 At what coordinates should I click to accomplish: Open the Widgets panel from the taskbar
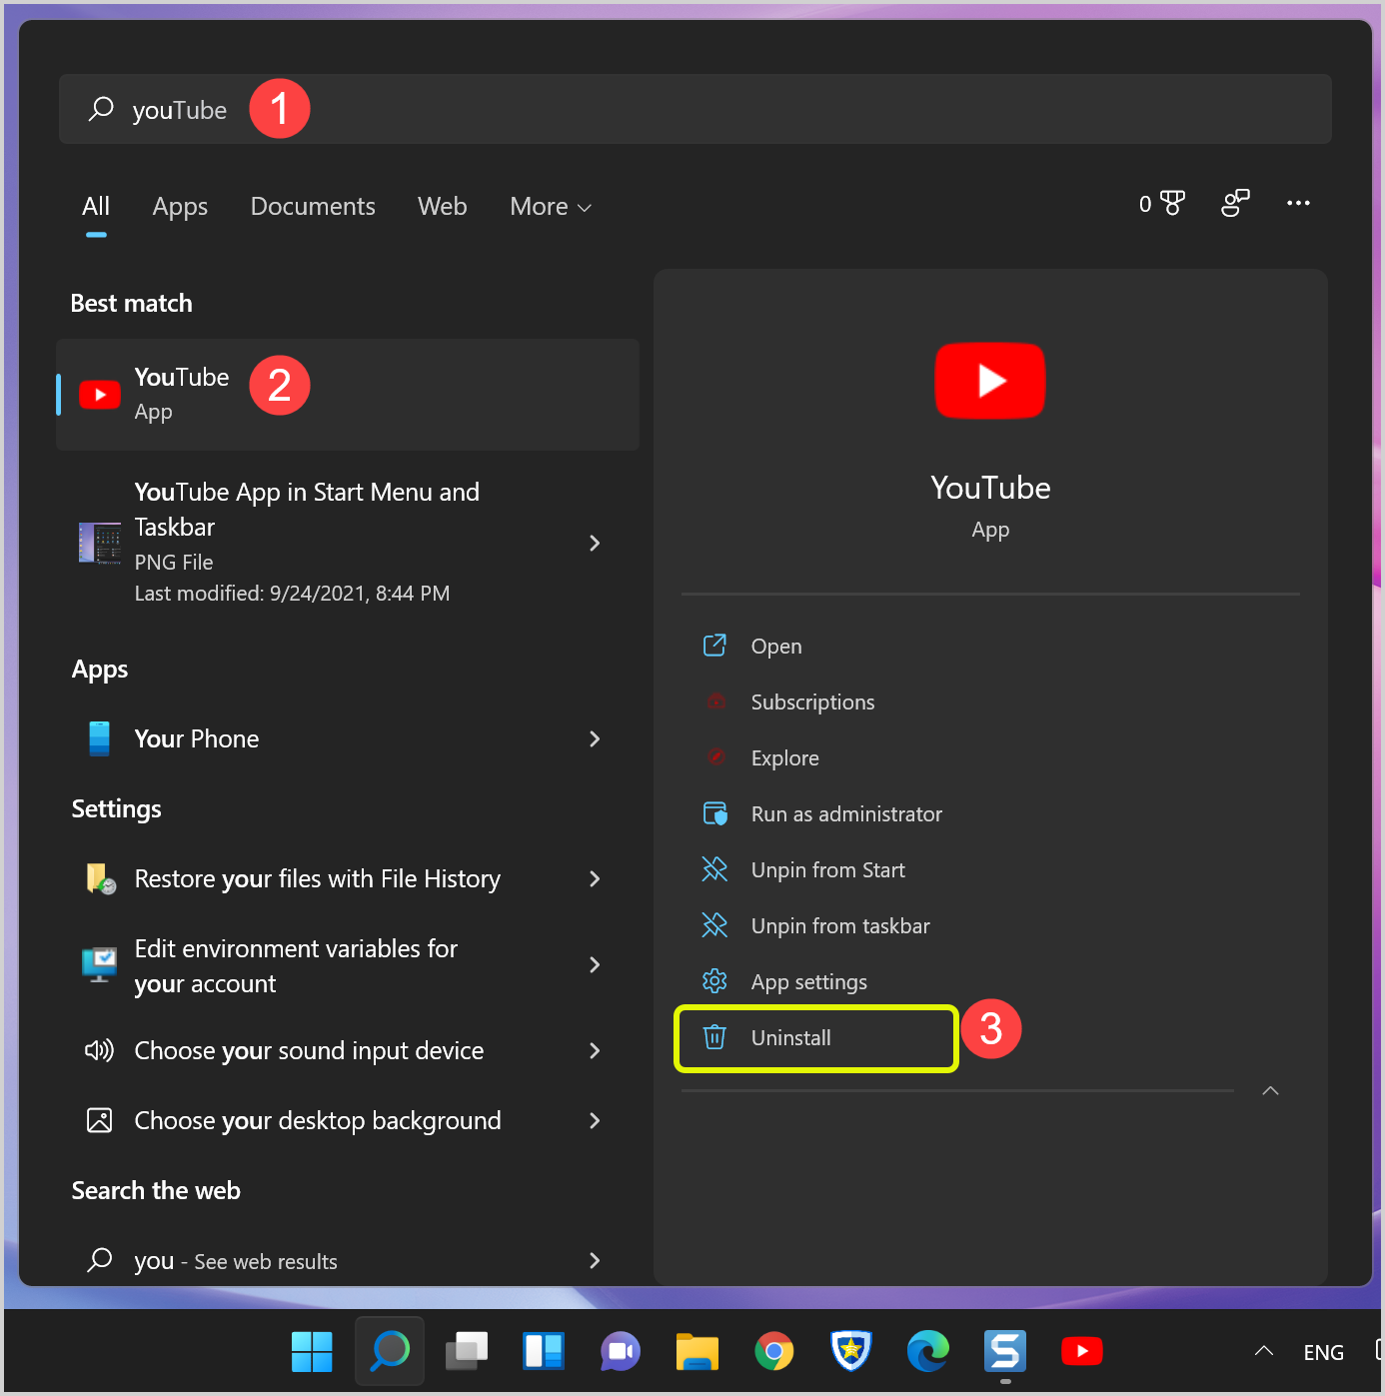tap(544, 1351)
